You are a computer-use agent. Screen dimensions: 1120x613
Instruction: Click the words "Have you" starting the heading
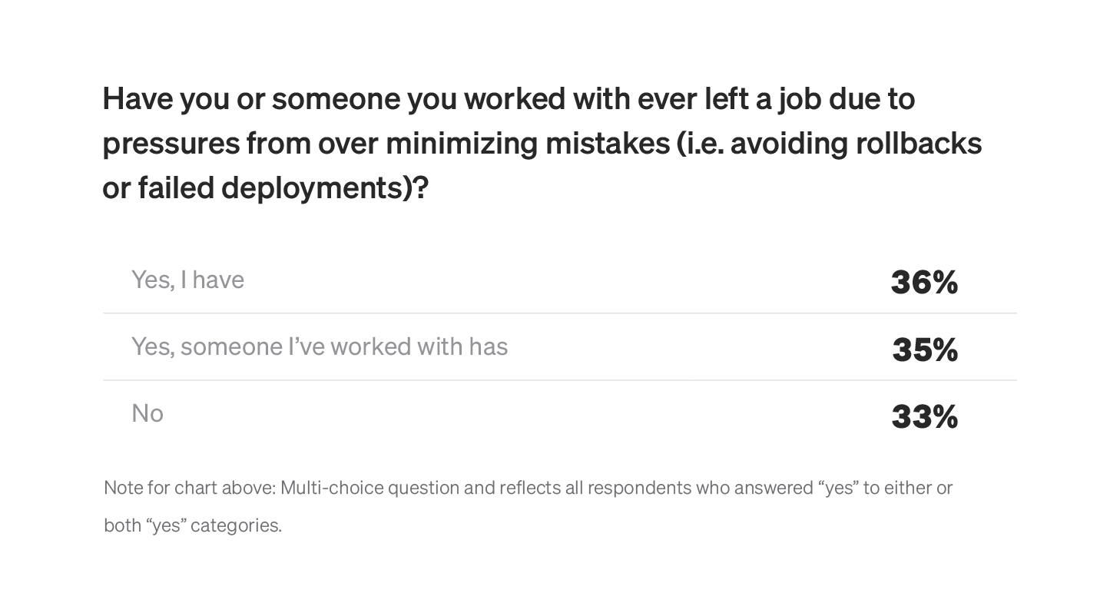pyautogui.click(x=164, y=99)
